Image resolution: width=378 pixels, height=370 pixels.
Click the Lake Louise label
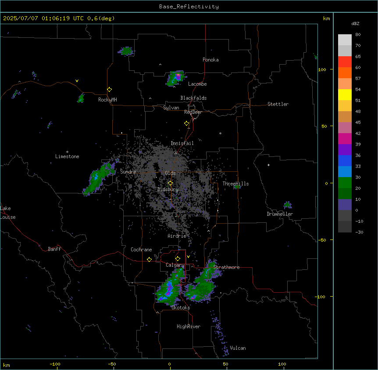pyautogui.click(x=8, y=213)
